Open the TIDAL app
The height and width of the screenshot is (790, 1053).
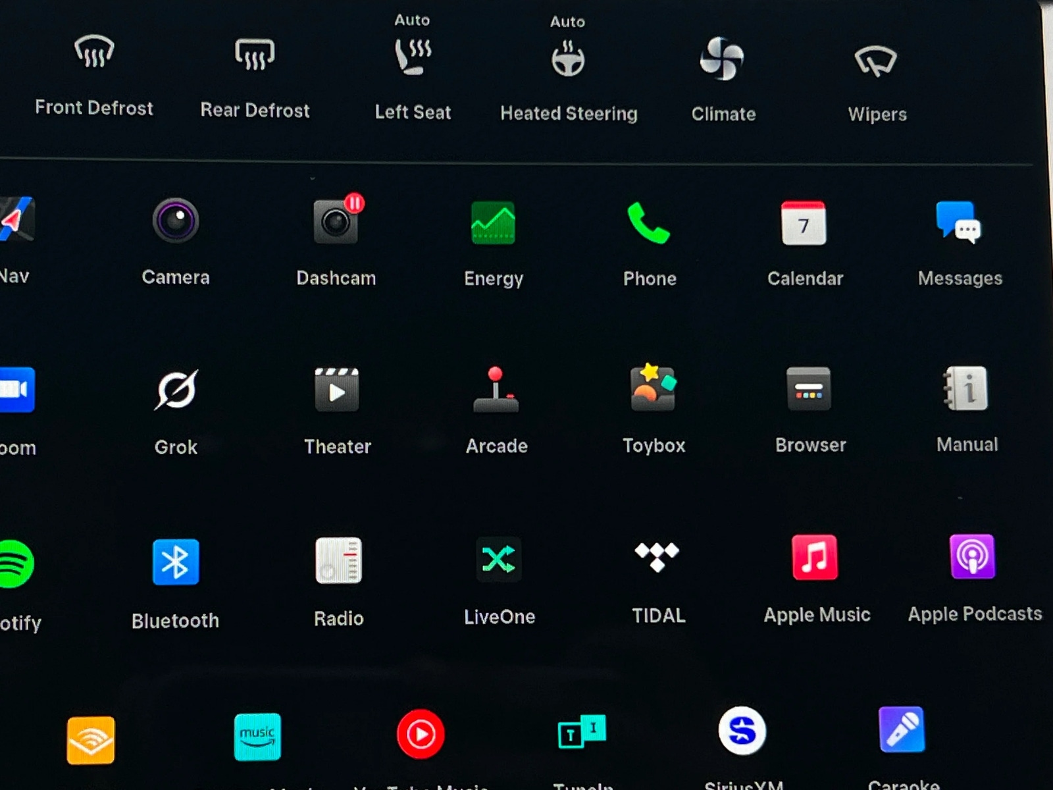pyautogui.click(x=657, y=557)
